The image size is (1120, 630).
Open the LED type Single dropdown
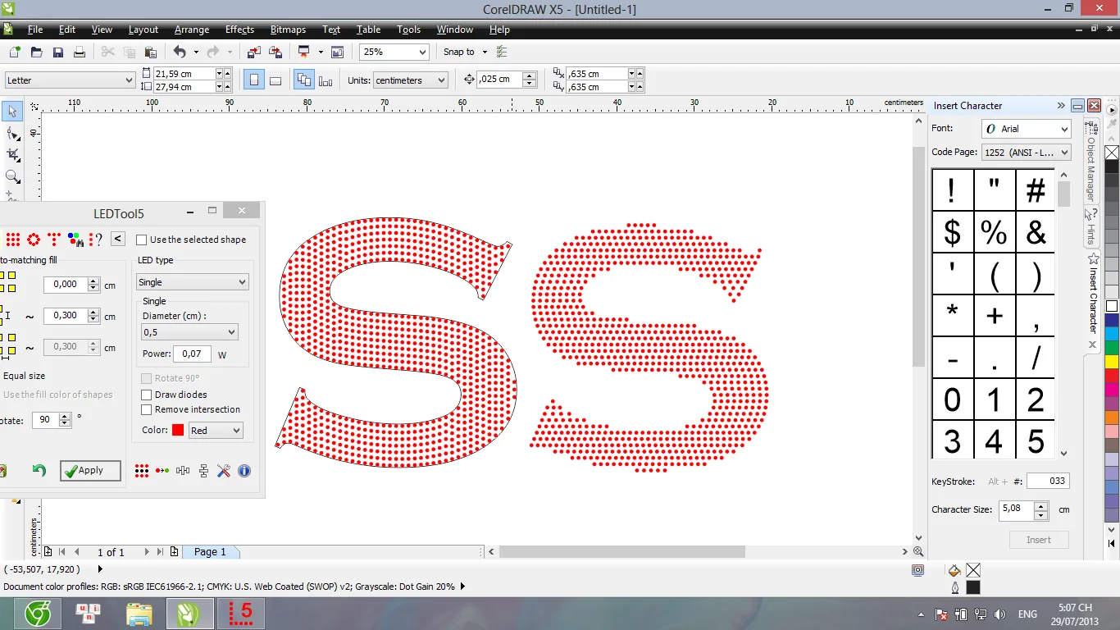[192, 282]
